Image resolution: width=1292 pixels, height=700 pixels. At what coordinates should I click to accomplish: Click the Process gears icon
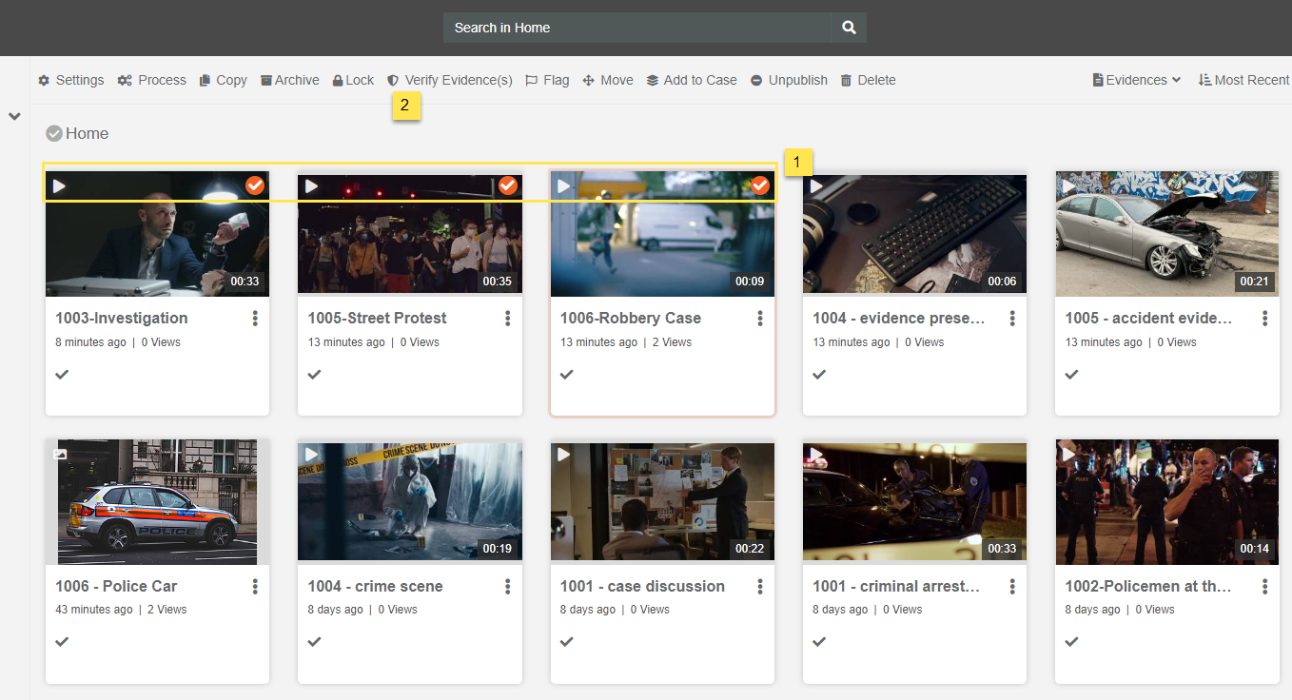point(125,81)
